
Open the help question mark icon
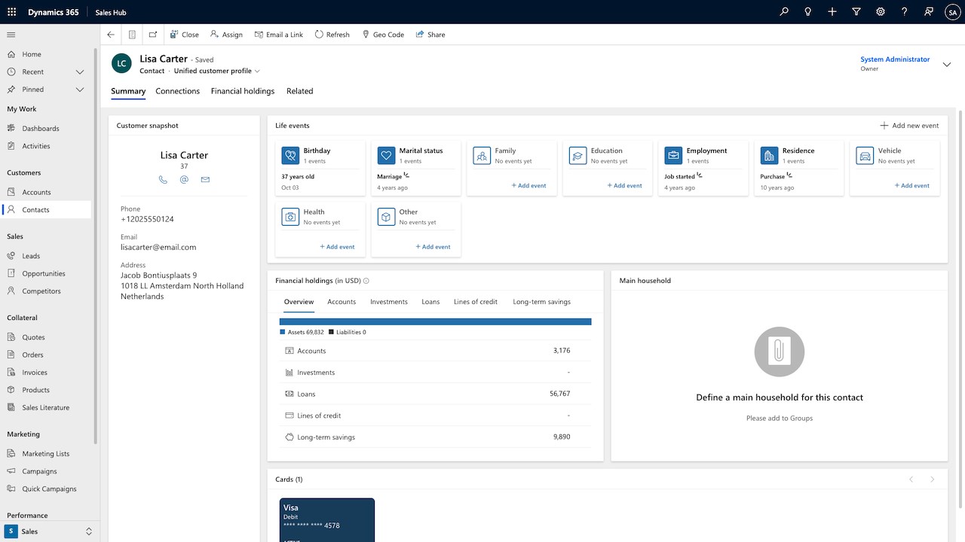pyautogui.click(x=905, y=12)
